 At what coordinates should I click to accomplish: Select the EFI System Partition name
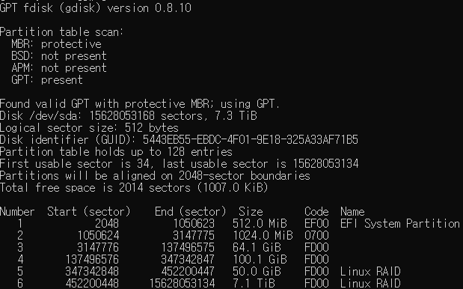coord(400,224)
